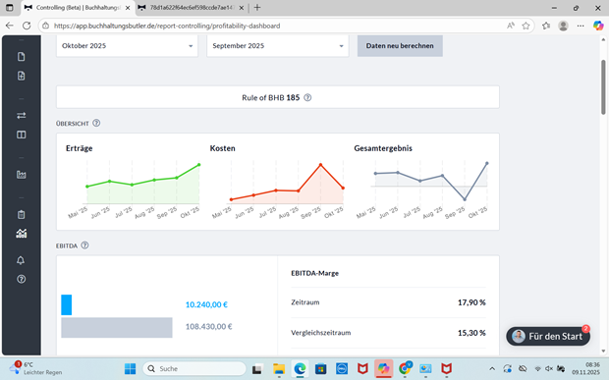Open the Für den Start chat widget

548,336
